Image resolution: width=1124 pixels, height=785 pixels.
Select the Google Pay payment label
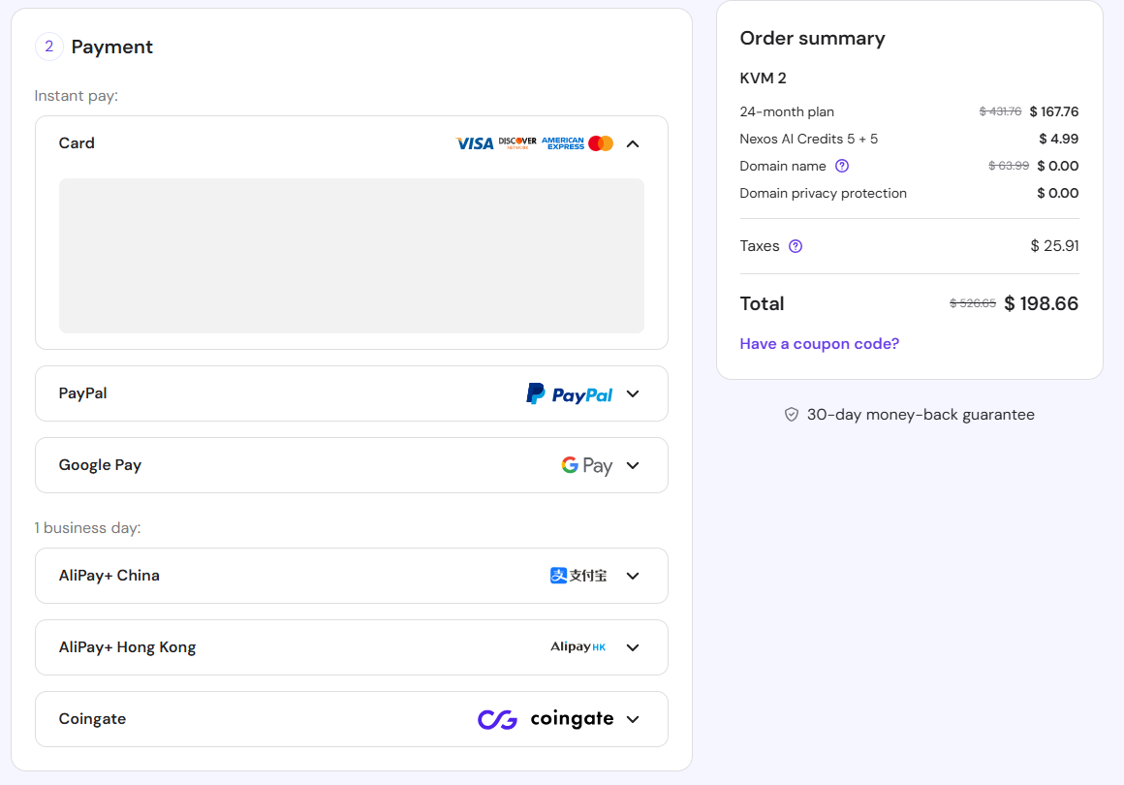(101, 465)
